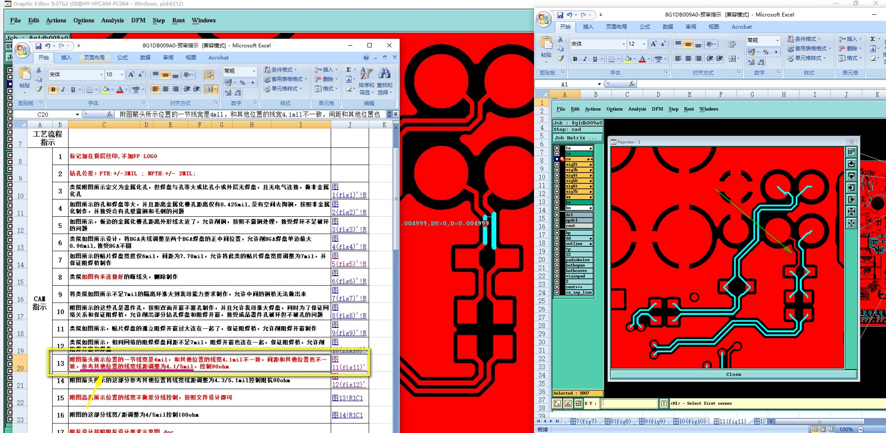Open Rout menu in Graphic Editor

pyautogui.click(x=178, y=20)
